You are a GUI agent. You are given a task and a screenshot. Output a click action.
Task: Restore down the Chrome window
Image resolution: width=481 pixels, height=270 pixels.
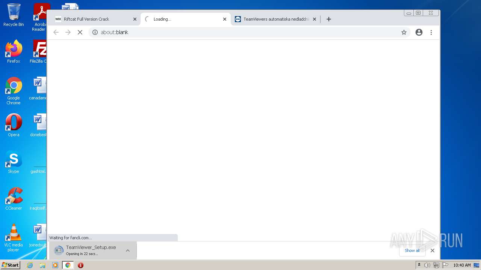[418, 13]
